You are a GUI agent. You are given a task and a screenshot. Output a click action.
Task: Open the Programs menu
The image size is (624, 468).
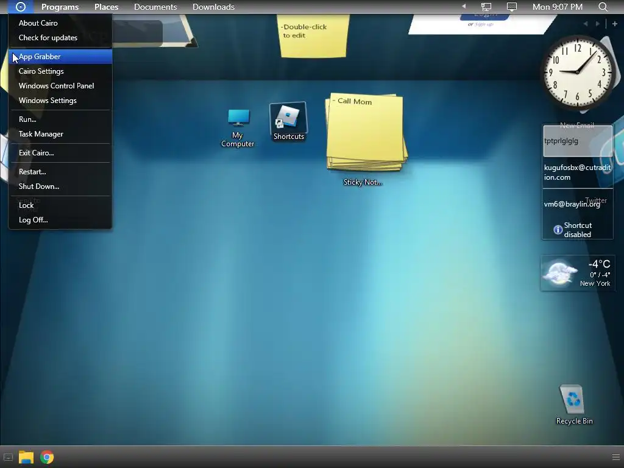pyautogui.click(x=60, y=7)
